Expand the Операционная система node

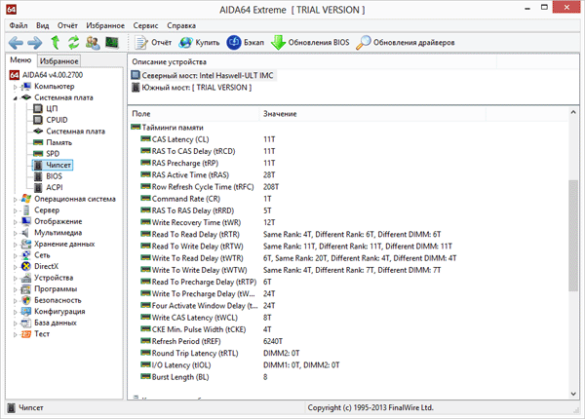pos(16,200)
